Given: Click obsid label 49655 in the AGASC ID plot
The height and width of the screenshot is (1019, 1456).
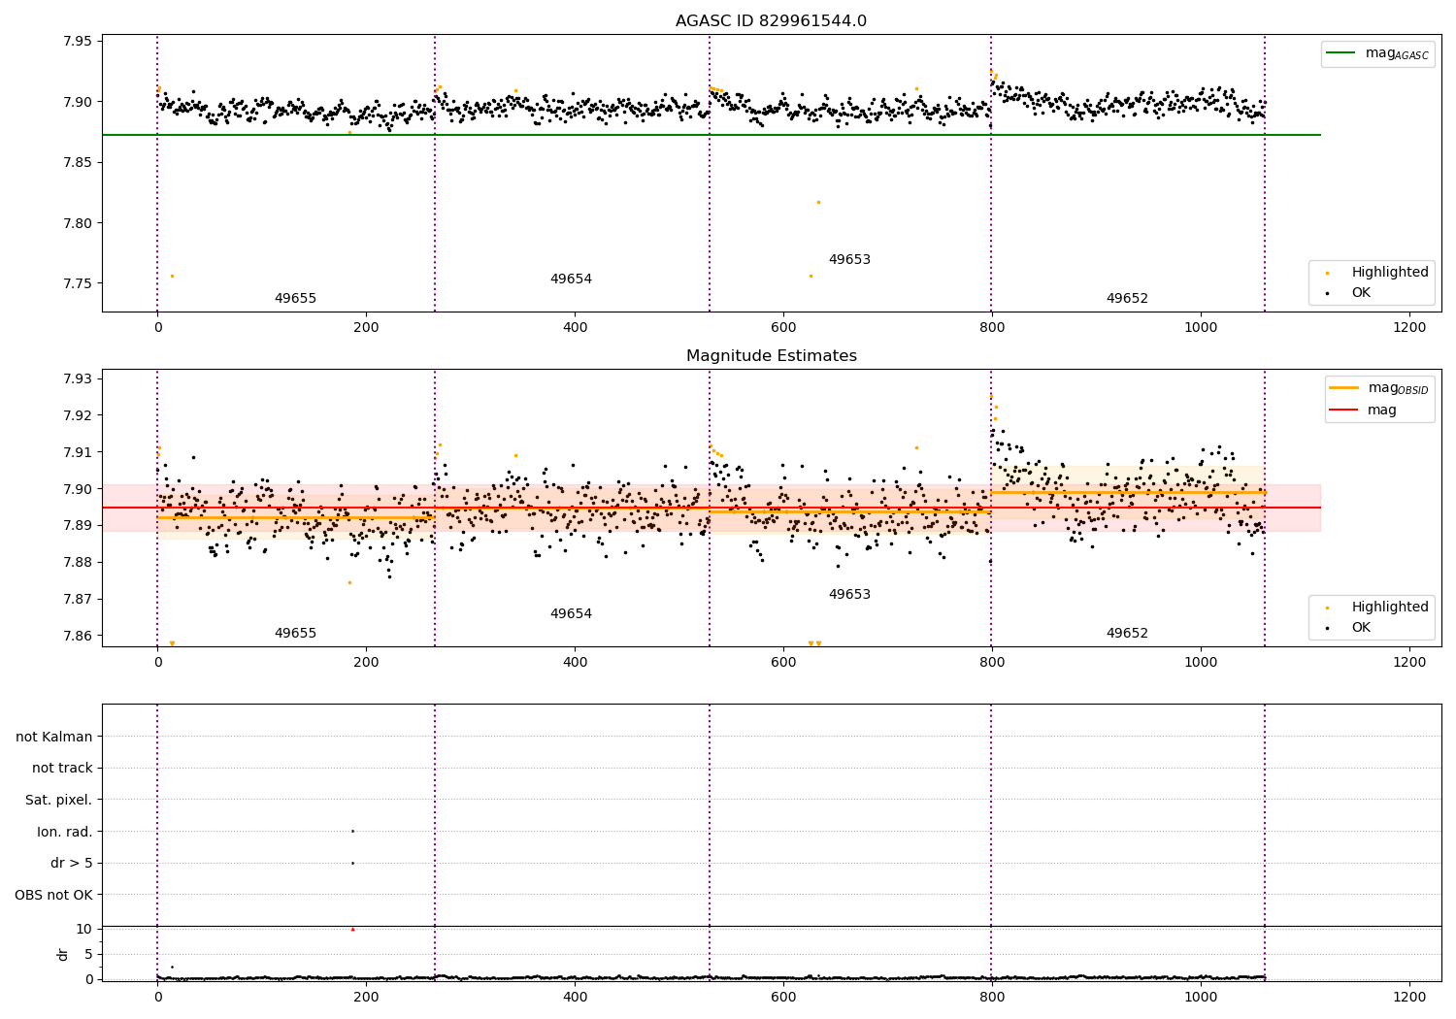Looking at the screenshot, I should tap(295, 299).
